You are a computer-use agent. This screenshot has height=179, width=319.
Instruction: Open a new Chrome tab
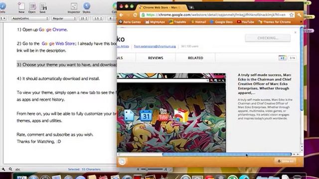point(191,7)
